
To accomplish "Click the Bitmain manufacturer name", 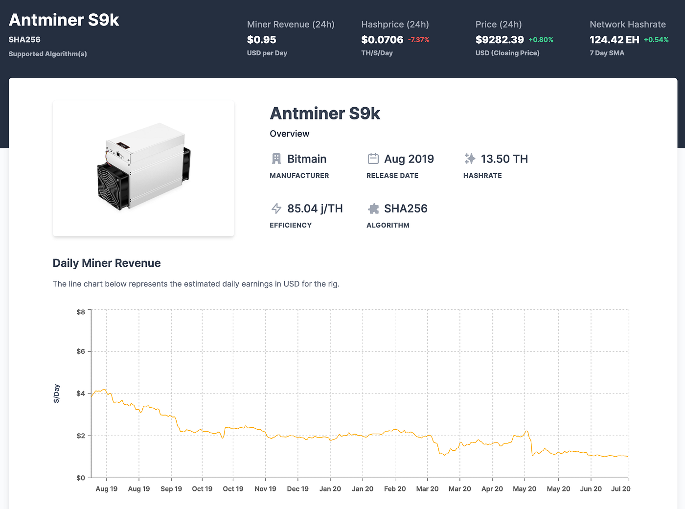I will [307, 159].
